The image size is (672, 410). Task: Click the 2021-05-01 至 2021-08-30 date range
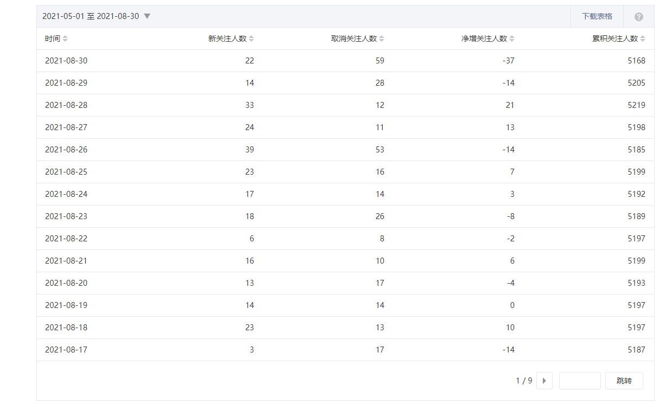tap(91, 16)
